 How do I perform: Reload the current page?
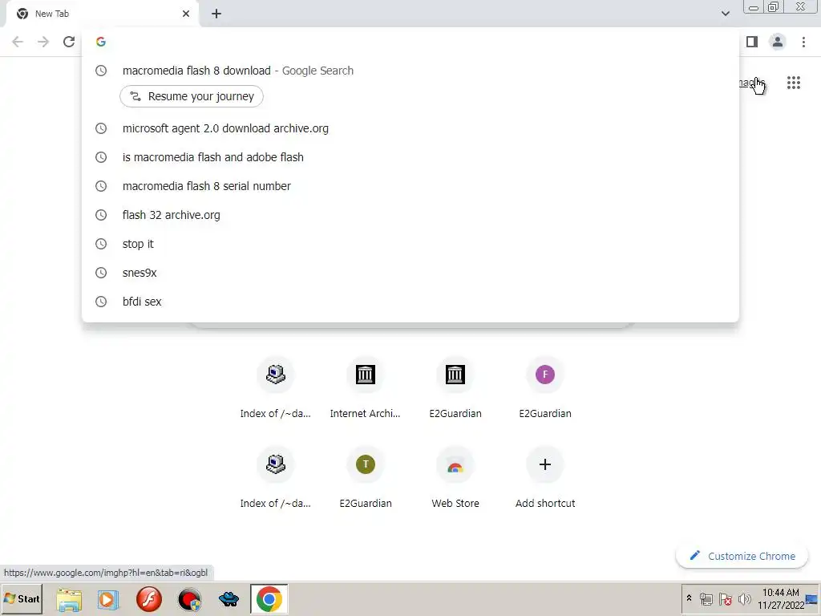[x=69, y=42]
